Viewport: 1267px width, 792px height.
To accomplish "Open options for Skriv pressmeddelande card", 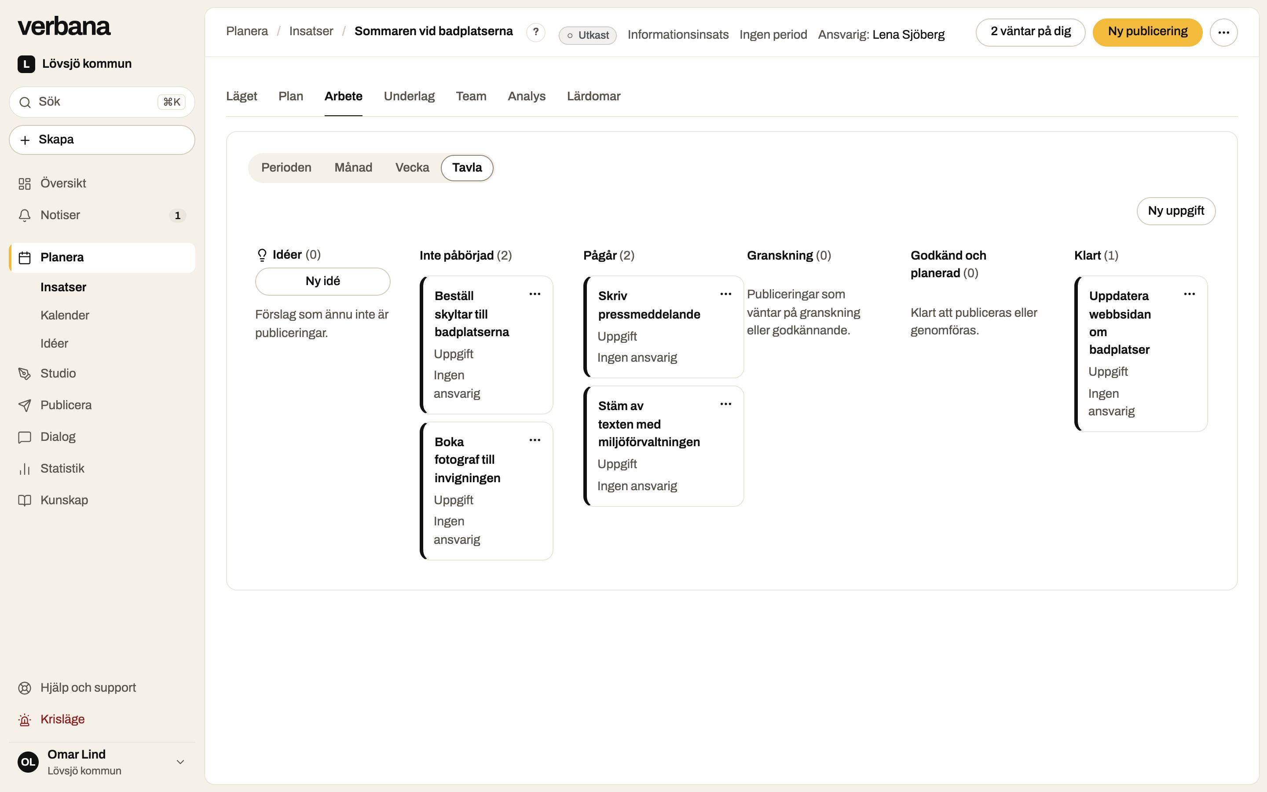I will point(725,294).
